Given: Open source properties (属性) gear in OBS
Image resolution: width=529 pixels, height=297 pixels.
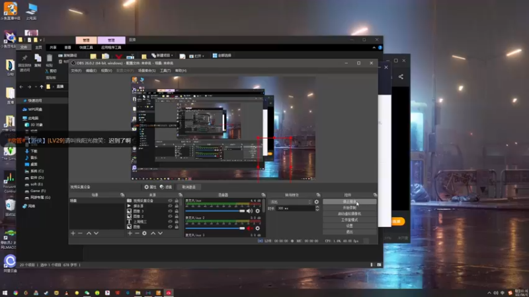Looking at the screenshot, I should (x=150, y=187).
